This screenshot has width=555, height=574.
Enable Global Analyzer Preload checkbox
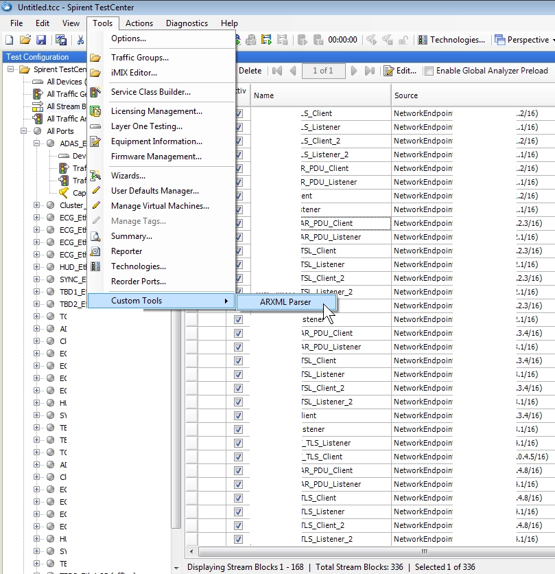[x=429, y=71]
